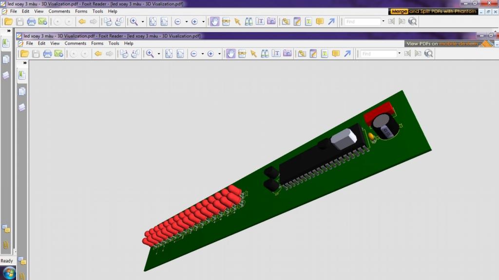The height and width of the screenshot is (280, 499).
Task: Open the Help menu in outer window
Action: point(113,11)
